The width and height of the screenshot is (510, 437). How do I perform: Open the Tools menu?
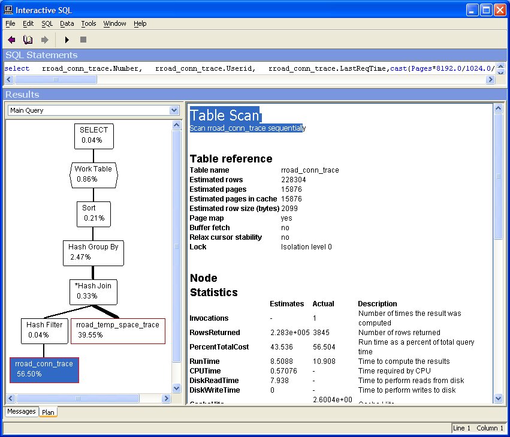[89, 23]
